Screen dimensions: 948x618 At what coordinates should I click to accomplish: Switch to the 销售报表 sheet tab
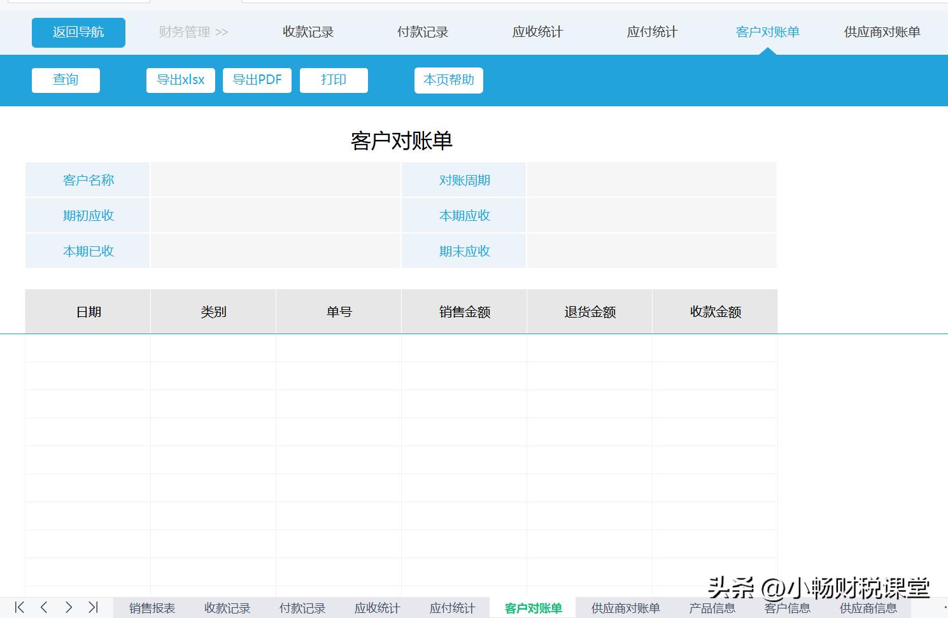(152, 607)
